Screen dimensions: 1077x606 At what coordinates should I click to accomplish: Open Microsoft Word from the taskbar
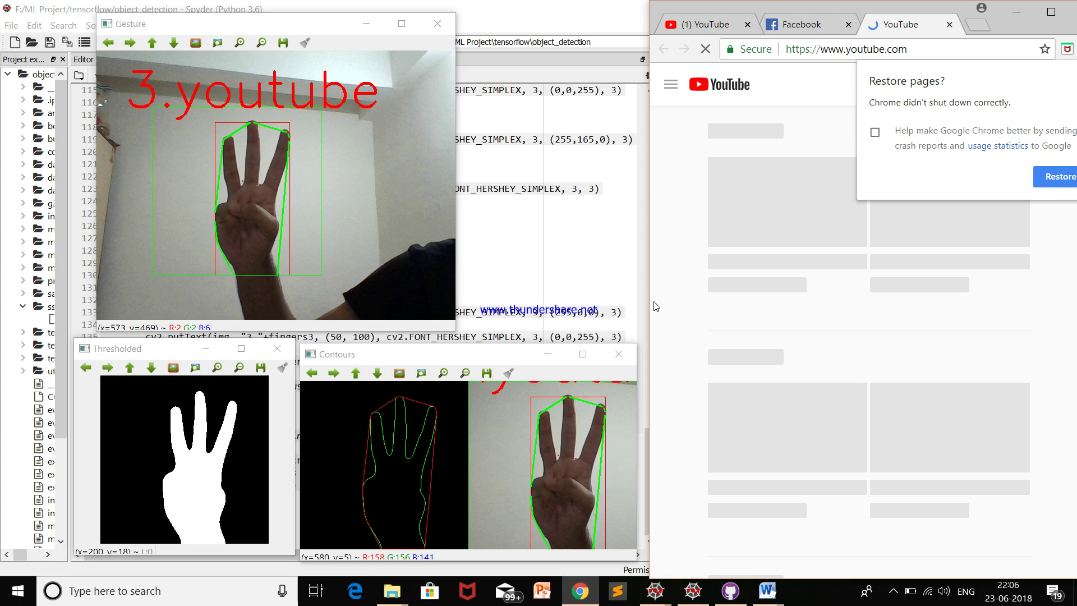tap(767, 591)
